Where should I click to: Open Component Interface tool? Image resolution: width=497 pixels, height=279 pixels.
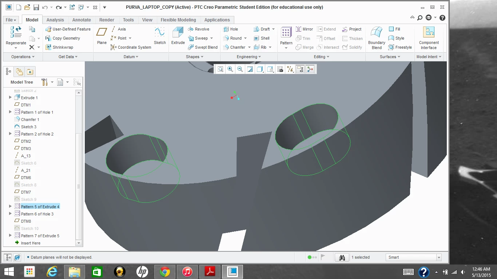429,37
